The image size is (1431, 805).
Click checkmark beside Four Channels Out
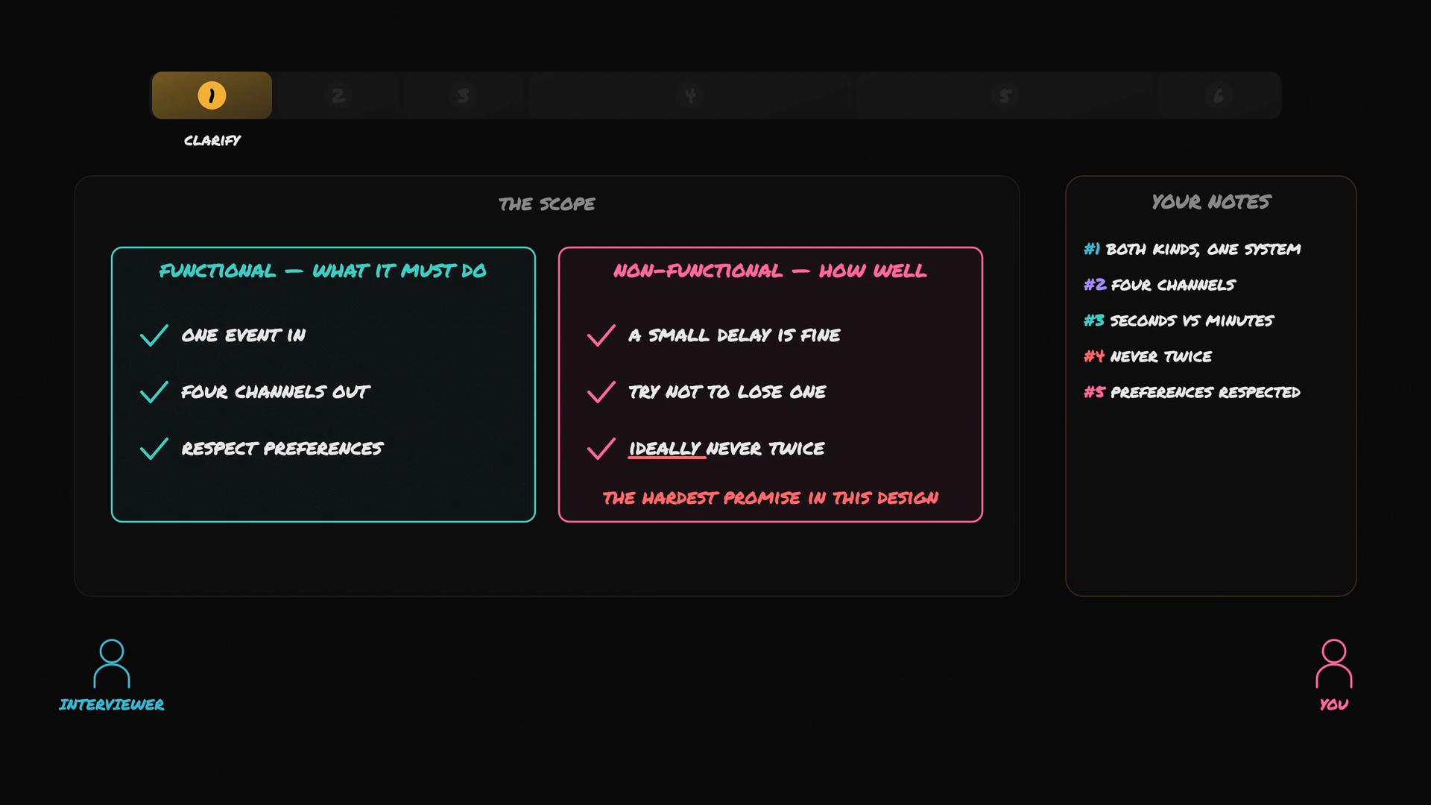click(154, 392)
